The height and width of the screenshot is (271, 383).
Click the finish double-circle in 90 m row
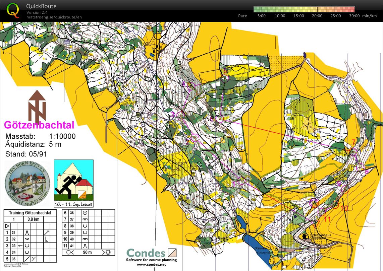[x=108, y=252]
